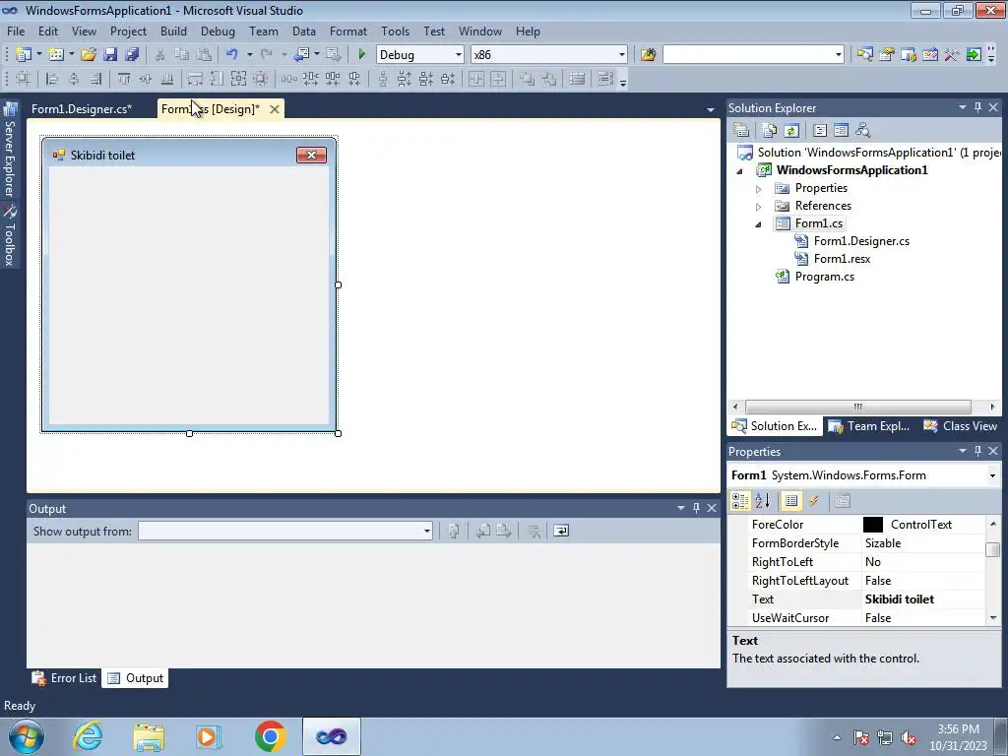Switch to the Error List tab
This screenshot has width=1008, height=756.
tap(65, 678)
